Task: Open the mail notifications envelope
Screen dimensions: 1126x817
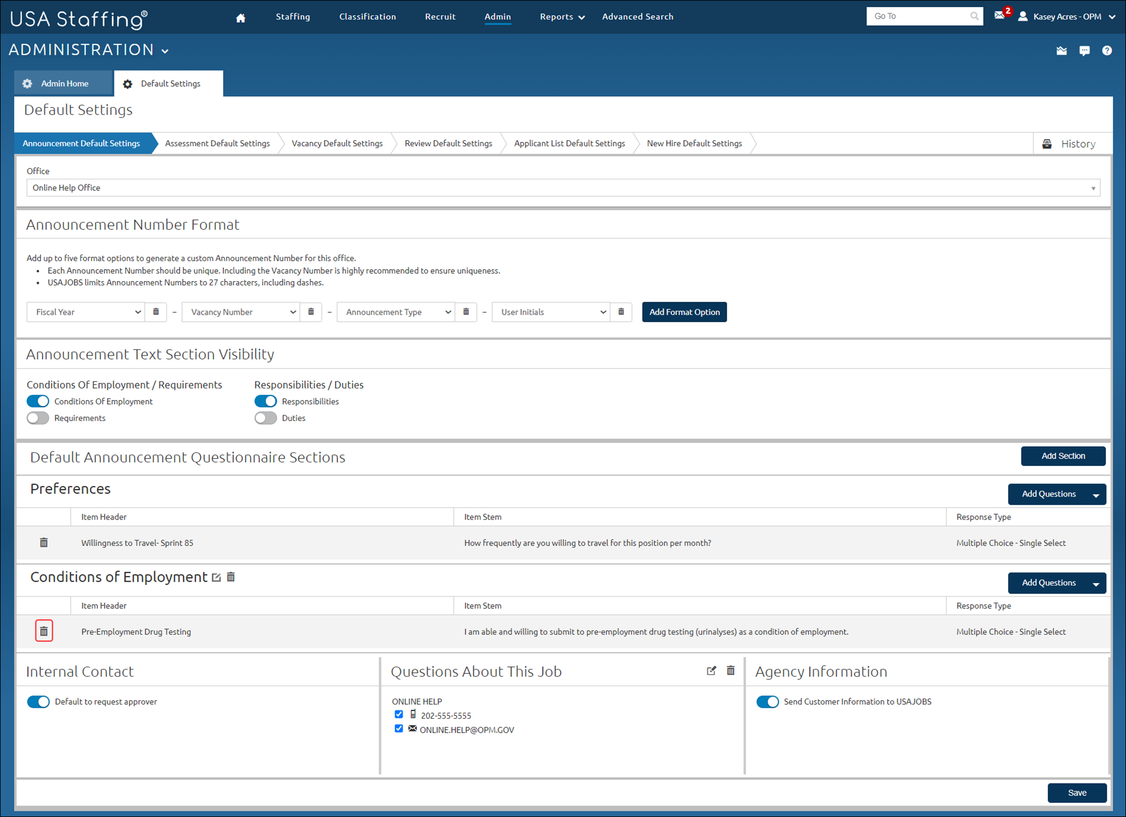Action: click(x=999, y=15)
